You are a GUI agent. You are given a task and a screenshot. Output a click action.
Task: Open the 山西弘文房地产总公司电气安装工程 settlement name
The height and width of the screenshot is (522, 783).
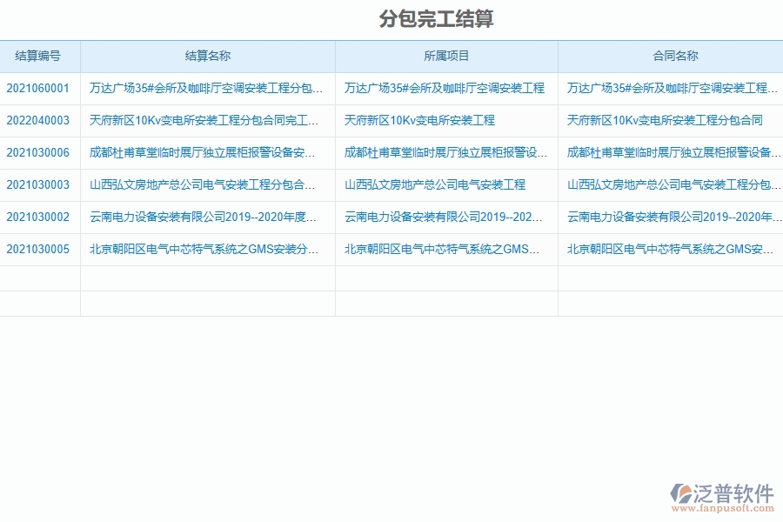(x=204, y=184)
